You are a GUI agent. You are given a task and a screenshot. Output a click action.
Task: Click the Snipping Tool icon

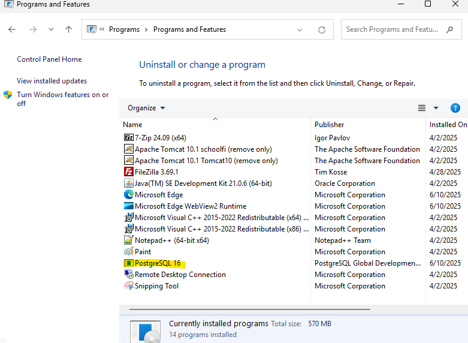[x=129, y=285]
